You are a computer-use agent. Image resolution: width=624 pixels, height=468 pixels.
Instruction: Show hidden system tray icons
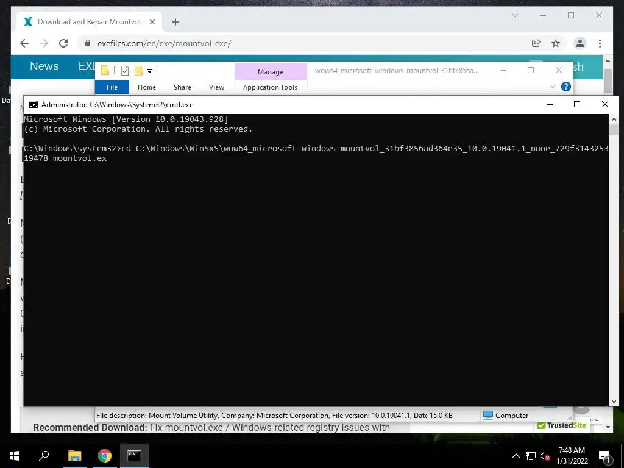click(516, 456)
